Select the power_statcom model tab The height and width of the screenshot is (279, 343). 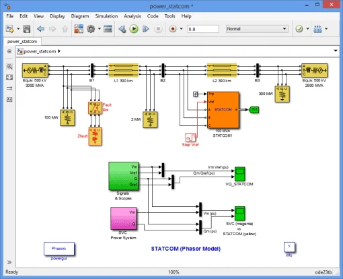point(22,42)
